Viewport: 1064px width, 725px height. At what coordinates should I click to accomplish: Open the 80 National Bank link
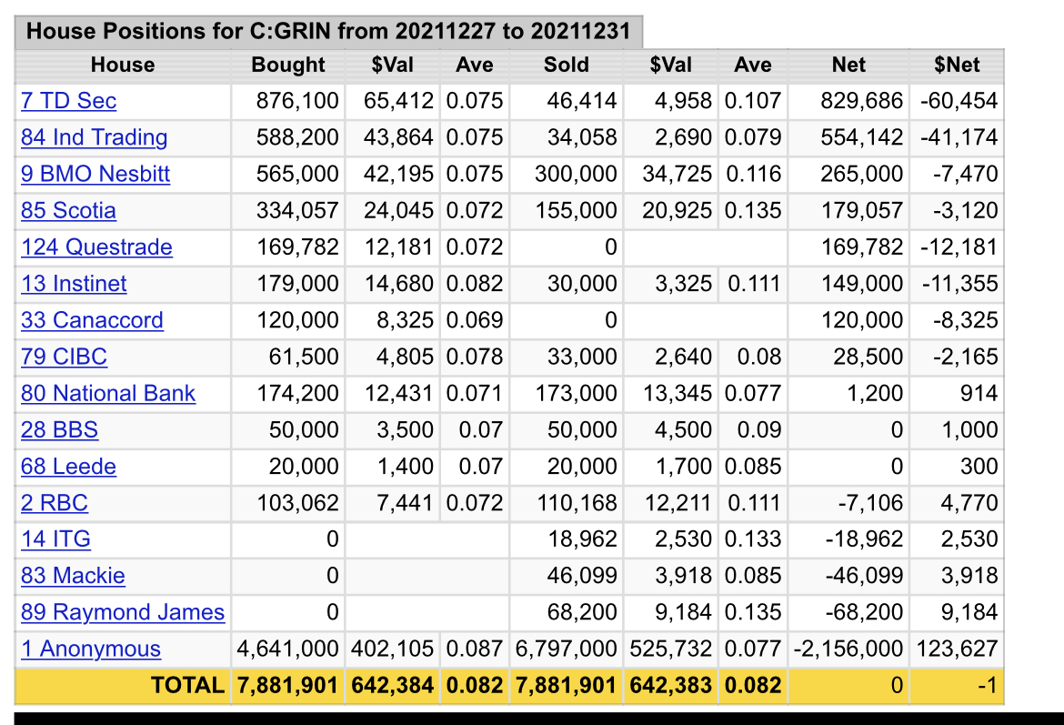click(x=108, y=394)
